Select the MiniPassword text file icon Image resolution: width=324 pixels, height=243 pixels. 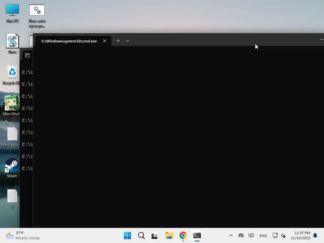coord(10,137)
